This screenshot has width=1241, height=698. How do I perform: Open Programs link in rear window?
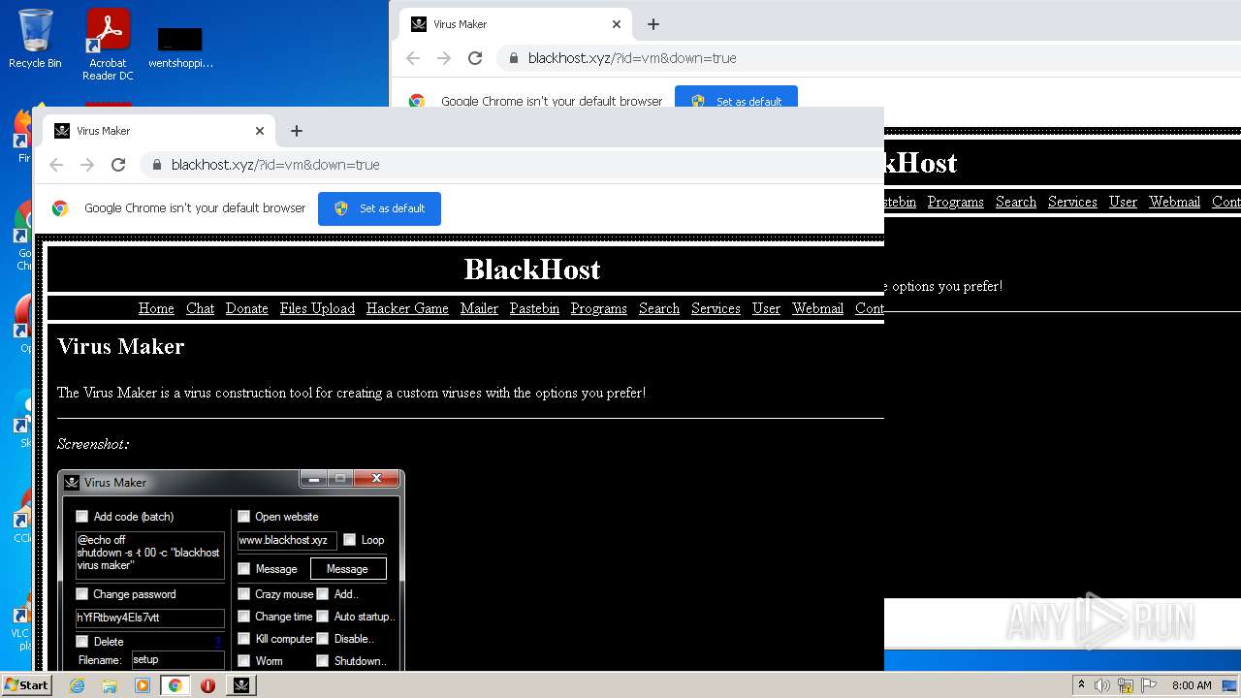click(x=956, y=202)
